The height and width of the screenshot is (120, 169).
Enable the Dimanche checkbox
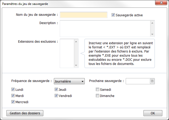point(98,96)
